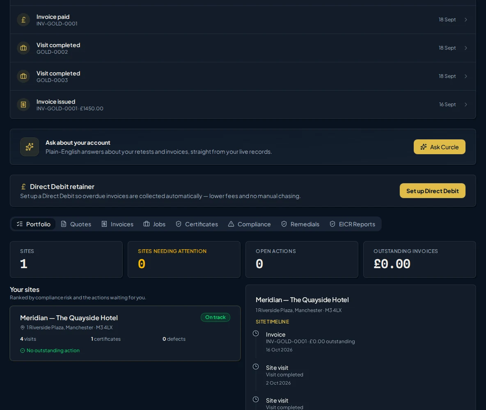Image resolution: width=486 pixels, height=410 pixels.
Task: Click the pound icon next to Direct Debit retainer
Action: tap(23, 187)
